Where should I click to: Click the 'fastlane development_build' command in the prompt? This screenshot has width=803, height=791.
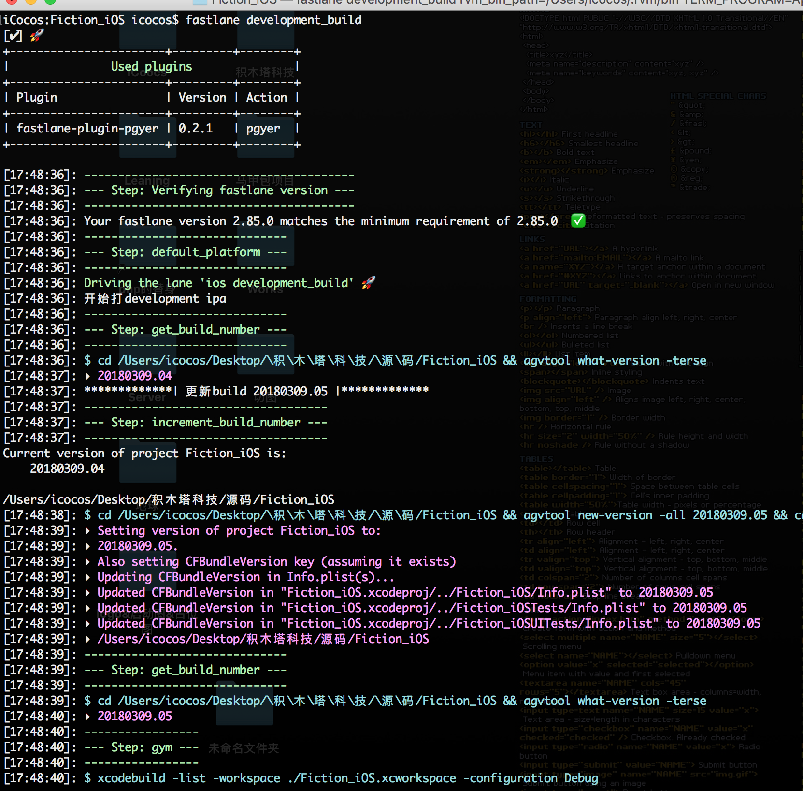point(273,20)
